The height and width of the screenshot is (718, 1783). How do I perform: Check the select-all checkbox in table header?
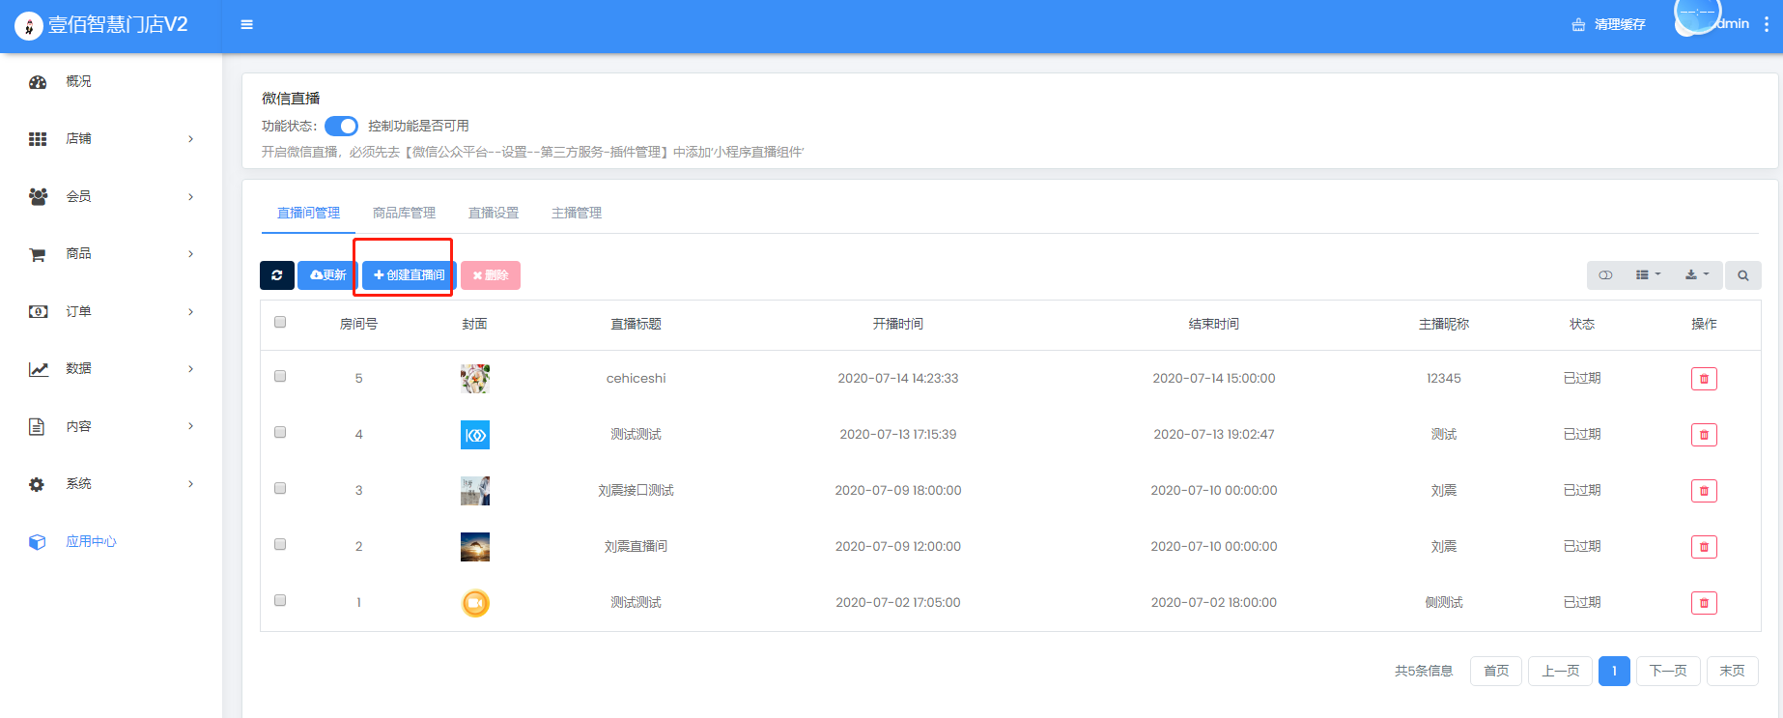(x=280, y=322)
